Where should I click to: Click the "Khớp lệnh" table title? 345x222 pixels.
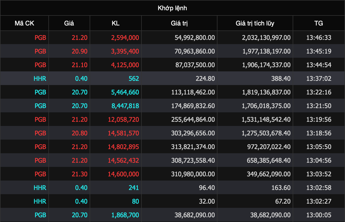click(x=172, y=8)
